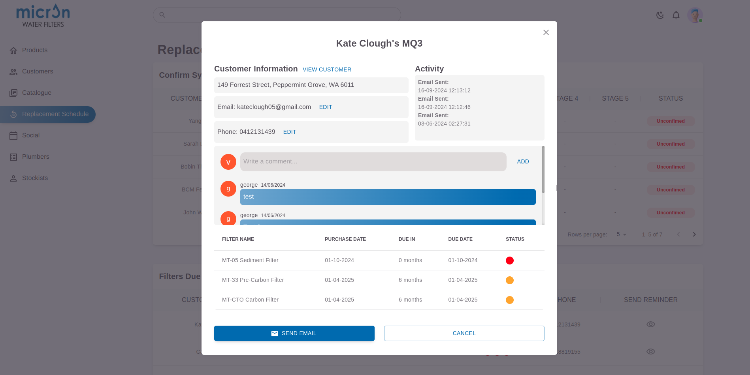This screenshot has width=750, height=375.
Task: Go to previous page of table
Action: [678, 234]
